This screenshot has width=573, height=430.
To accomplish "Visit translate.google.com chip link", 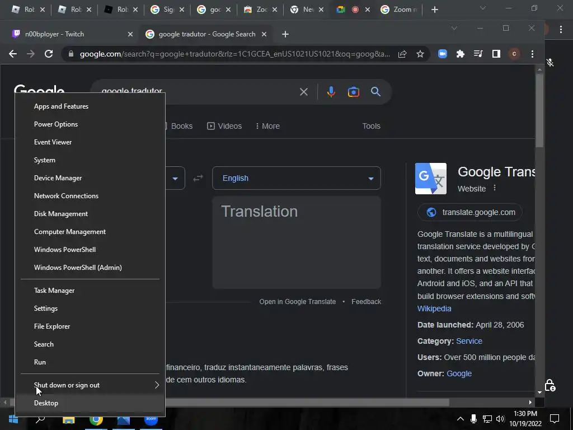I will click(x=470, y=212).
